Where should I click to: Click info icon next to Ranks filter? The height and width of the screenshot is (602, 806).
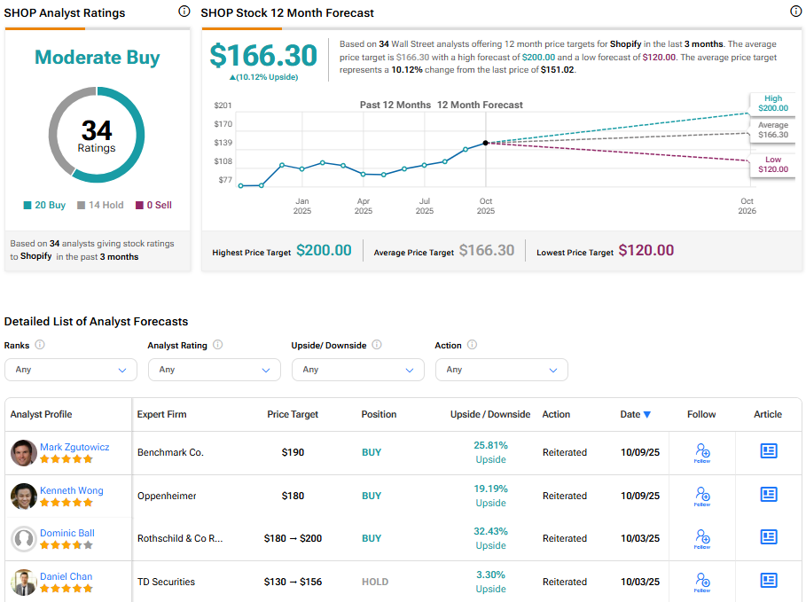[40, 345]
